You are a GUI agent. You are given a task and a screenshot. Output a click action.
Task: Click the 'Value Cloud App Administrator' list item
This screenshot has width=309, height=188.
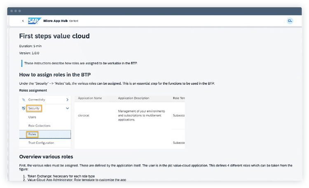point(77,180)
